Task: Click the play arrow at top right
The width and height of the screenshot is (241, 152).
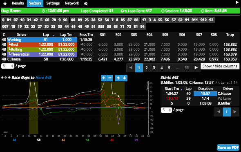Action: click(x=237, y=2)
